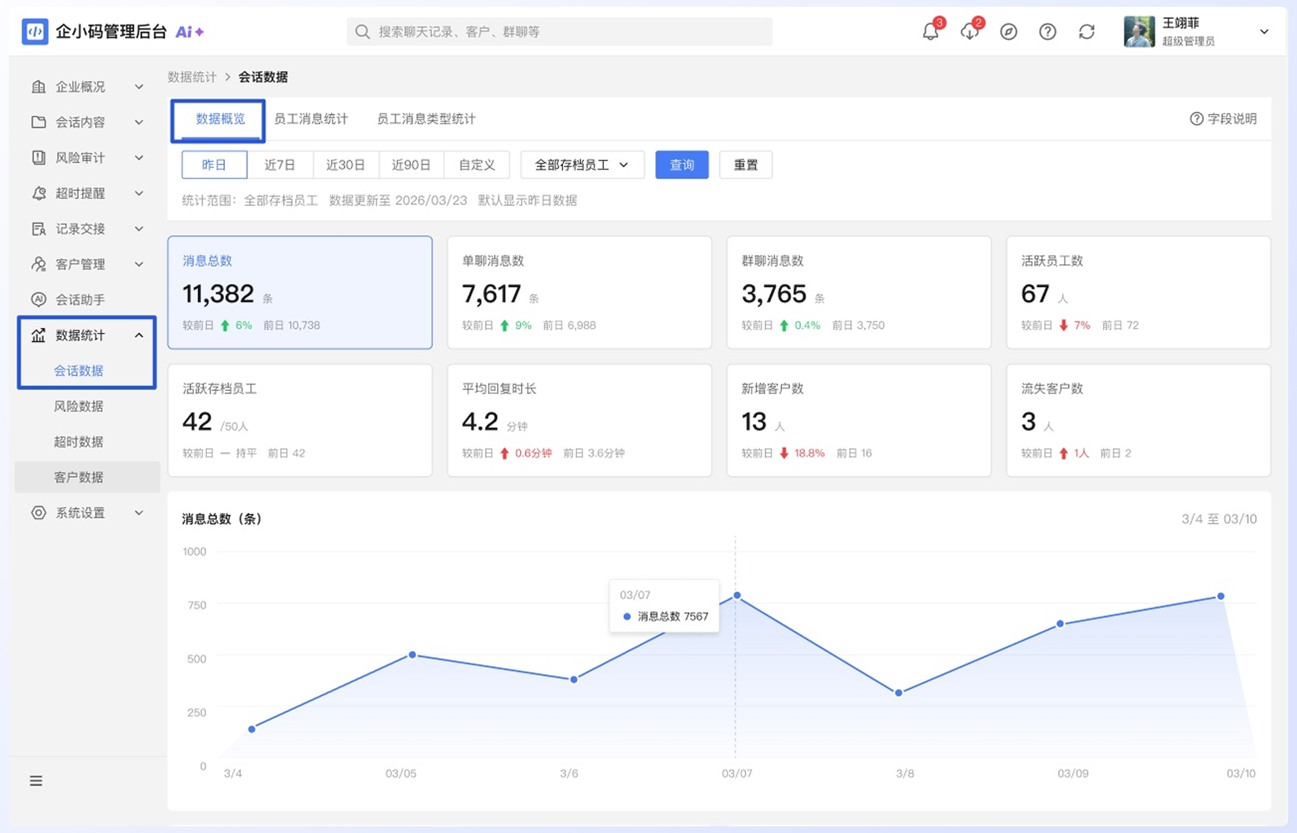Click the 企小码 logo icon
1297x833 pixels.
coord(34,31)
